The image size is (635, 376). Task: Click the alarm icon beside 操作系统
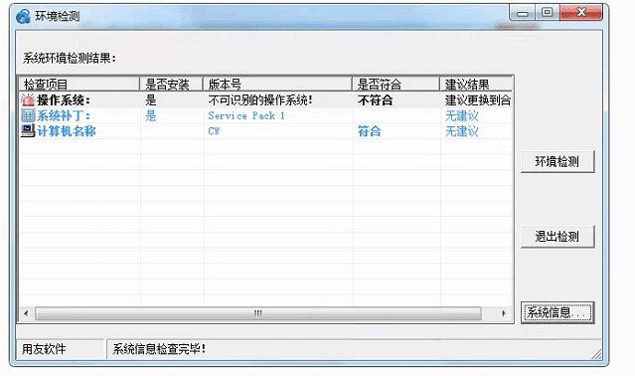(28, 99)
